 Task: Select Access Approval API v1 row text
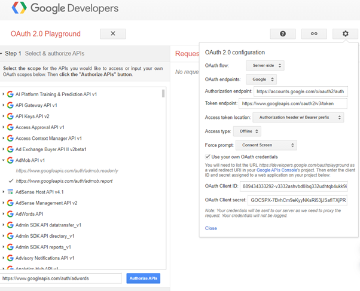tap(39, 127)
